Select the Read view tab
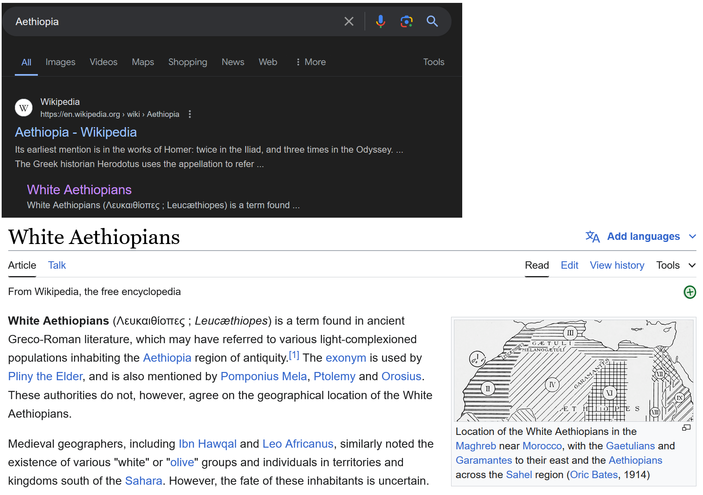The image size is (703, 495). 537,265
